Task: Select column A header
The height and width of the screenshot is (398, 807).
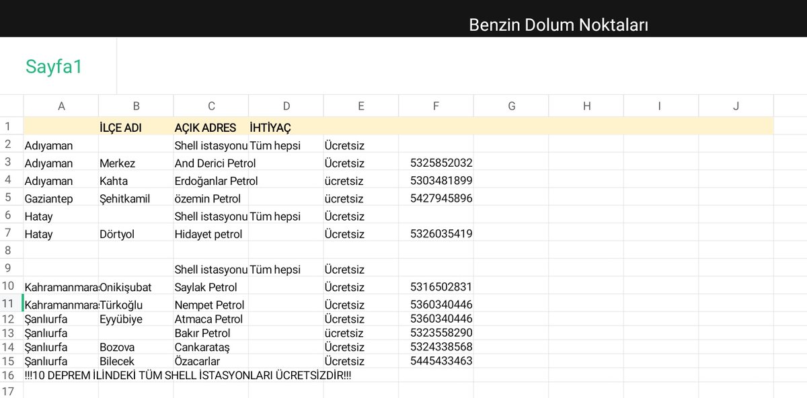Action: 61,106
